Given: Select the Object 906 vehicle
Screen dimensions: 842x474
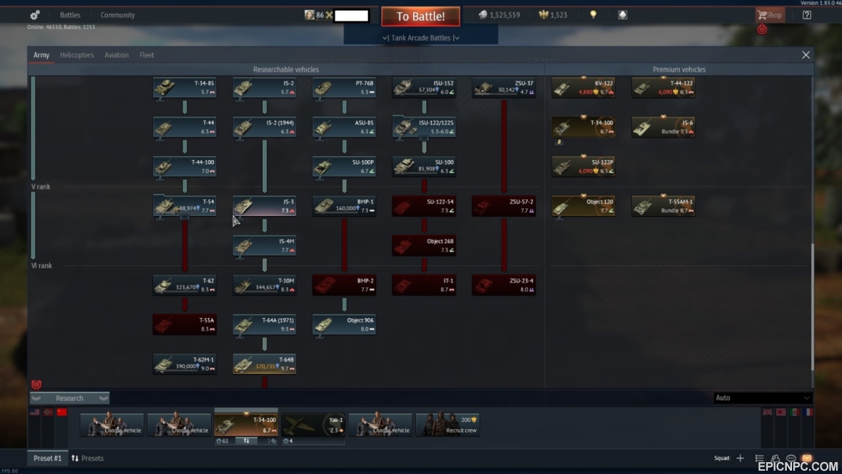Looking at the screenshot, I should pos(344,325).
